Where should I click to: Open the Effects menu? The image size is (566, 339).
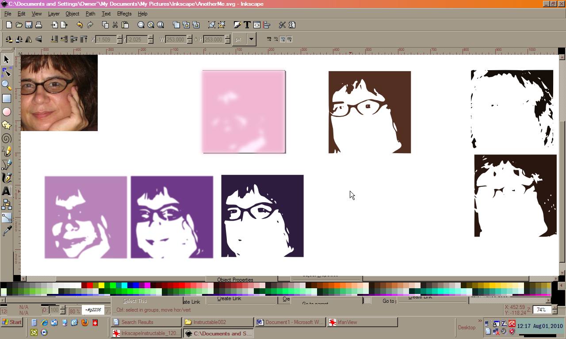[124, 14]
